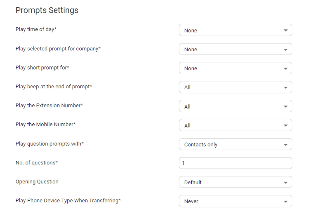The image size is (320, 212).
Task: Expand the Play short prompt for dropdown
Action: tap(235, 68)
